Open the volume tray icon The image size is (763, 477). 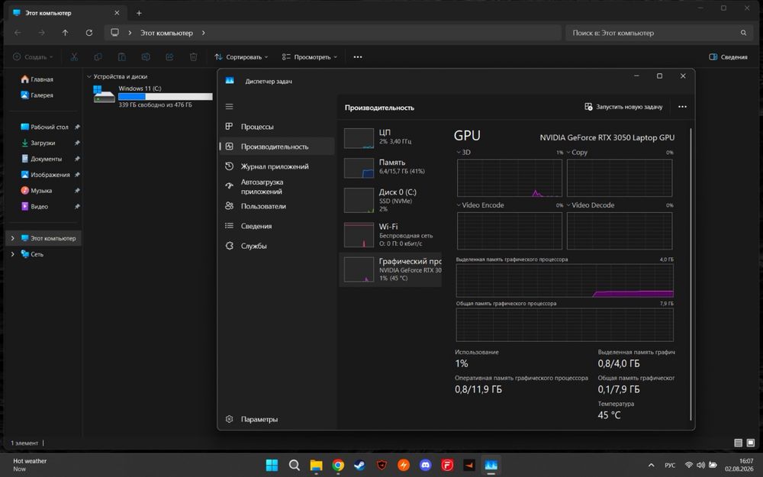coord(700,466)
